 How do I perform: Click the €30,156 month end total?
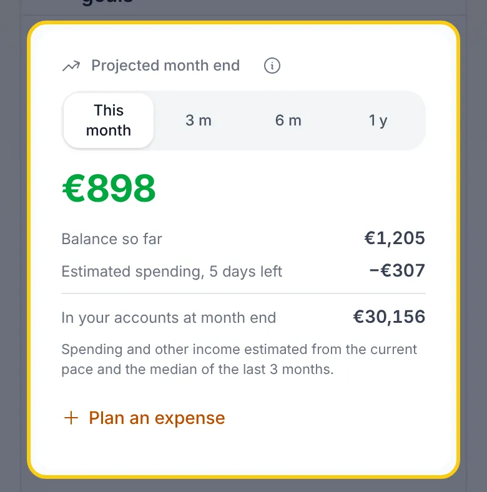389,317
